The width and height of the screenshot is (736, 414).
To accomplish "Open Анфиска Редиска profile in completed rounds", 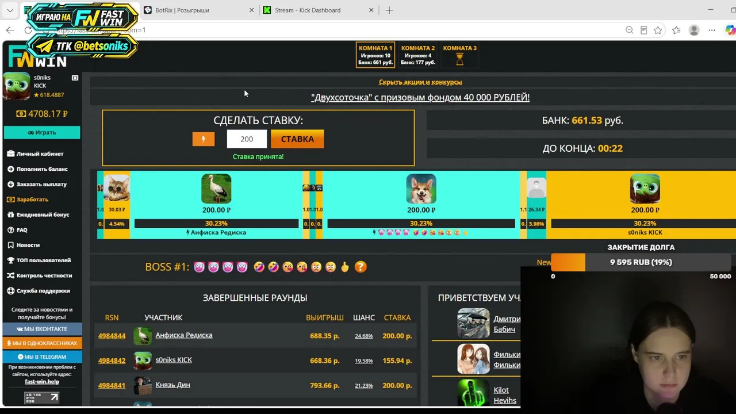I will [184, 335].
